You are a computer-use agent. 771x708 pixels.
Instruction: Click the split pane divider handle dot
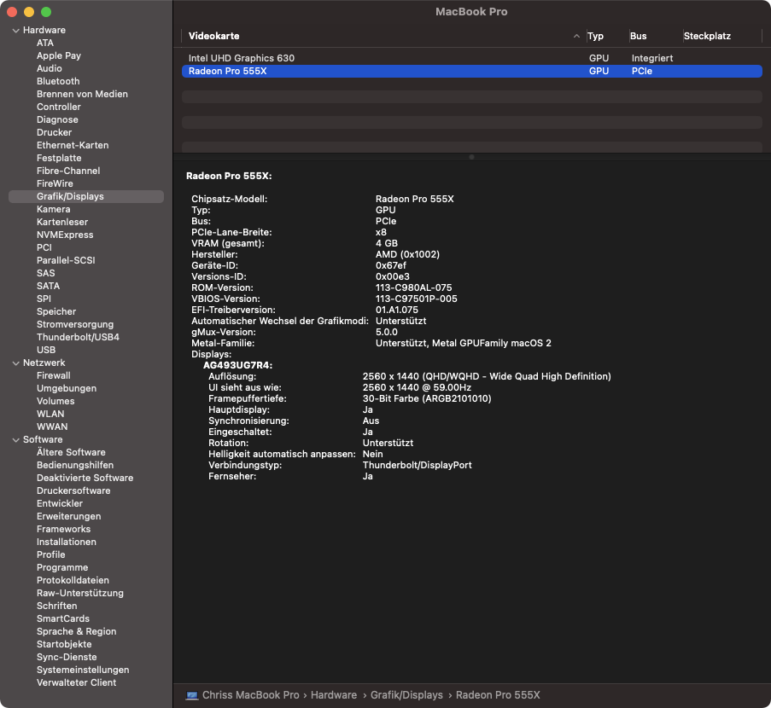tap(471, 157)
